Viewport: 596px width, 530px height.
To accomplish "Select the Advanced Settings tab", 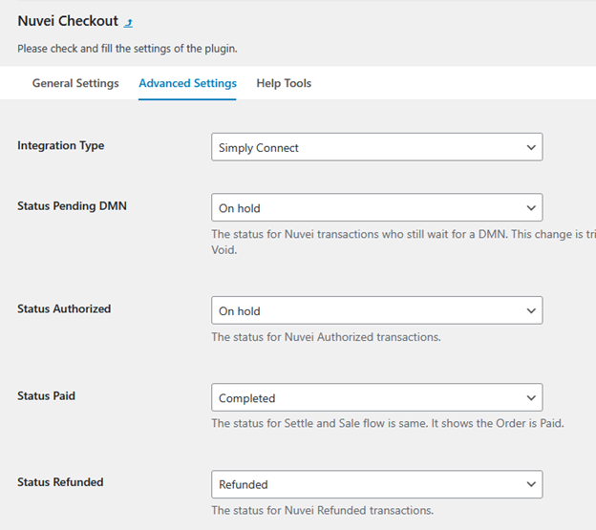I will tap(187, 83).
